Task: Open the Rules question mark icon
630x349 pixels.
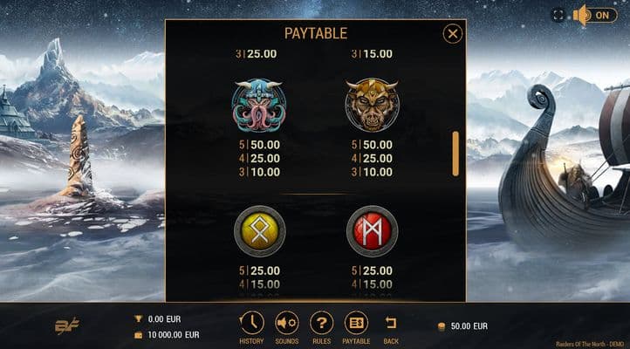Action: coord(321,323)
